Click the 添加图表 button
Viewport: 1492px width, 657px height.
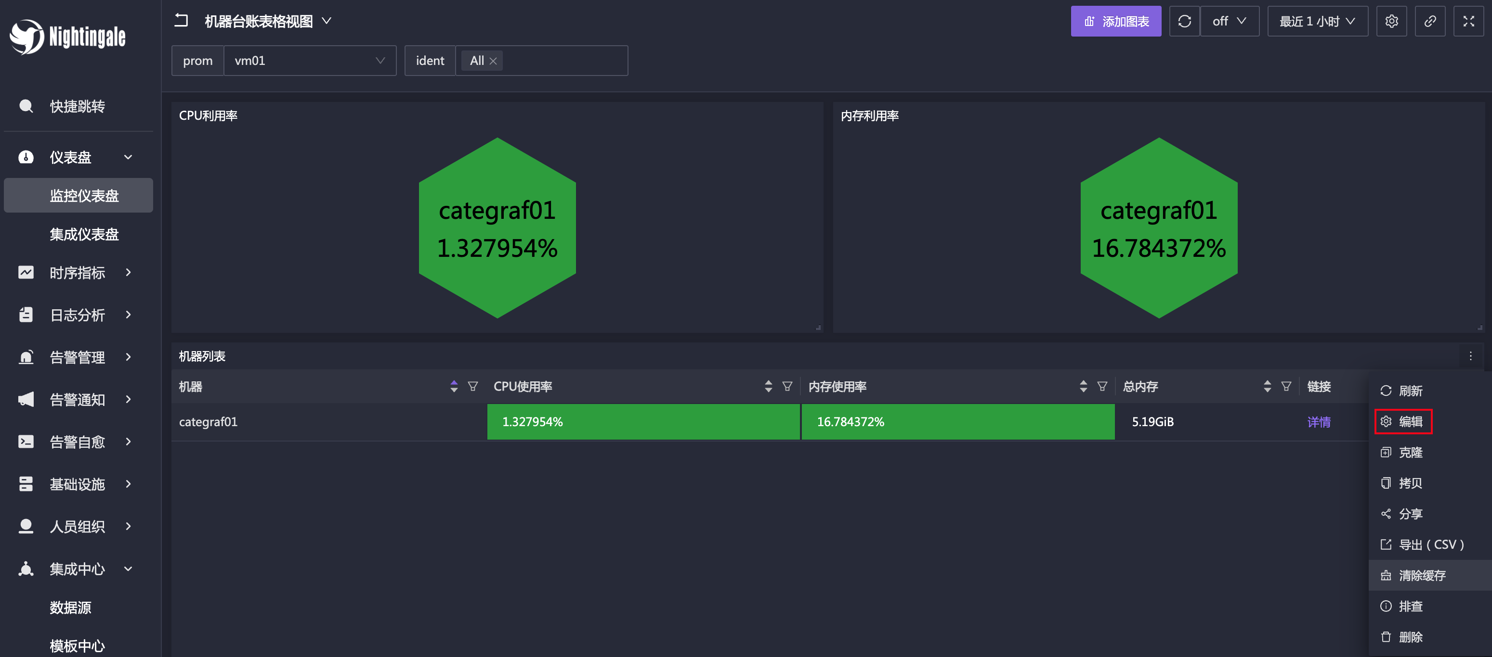coord(1116,22)
